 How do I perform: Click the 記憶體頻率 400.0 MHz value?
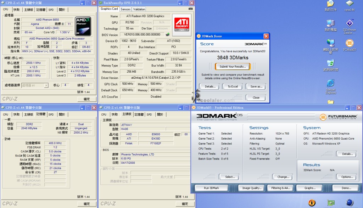click(55, 143)
